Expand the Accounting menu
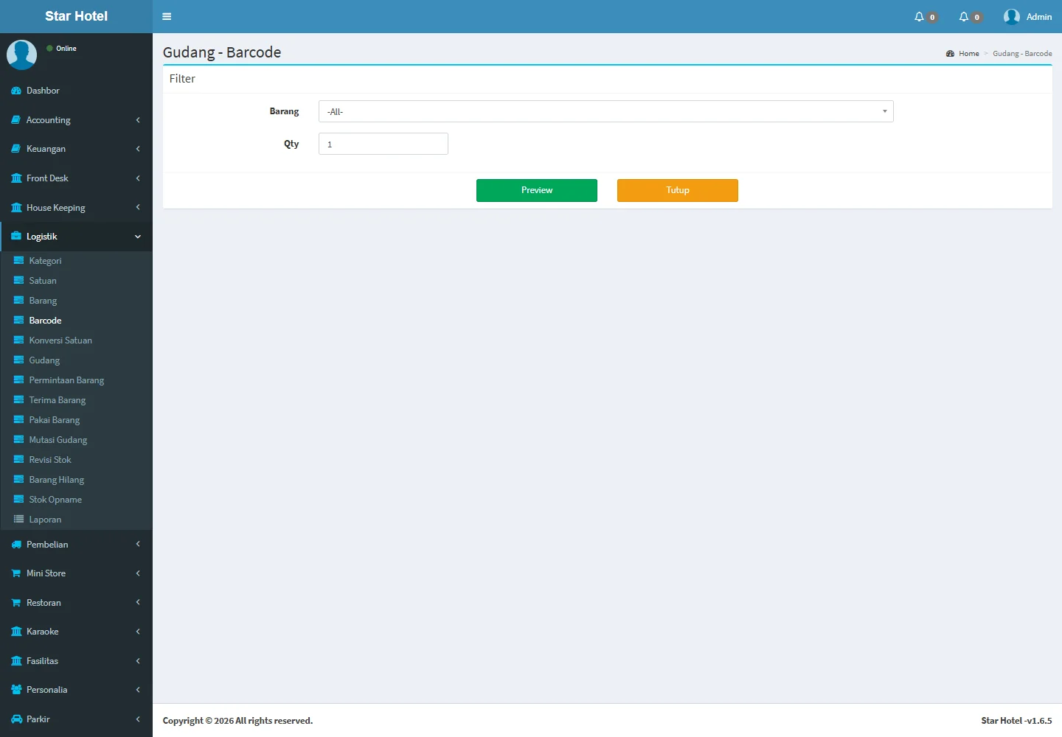1062x737 pixels. 76,120
